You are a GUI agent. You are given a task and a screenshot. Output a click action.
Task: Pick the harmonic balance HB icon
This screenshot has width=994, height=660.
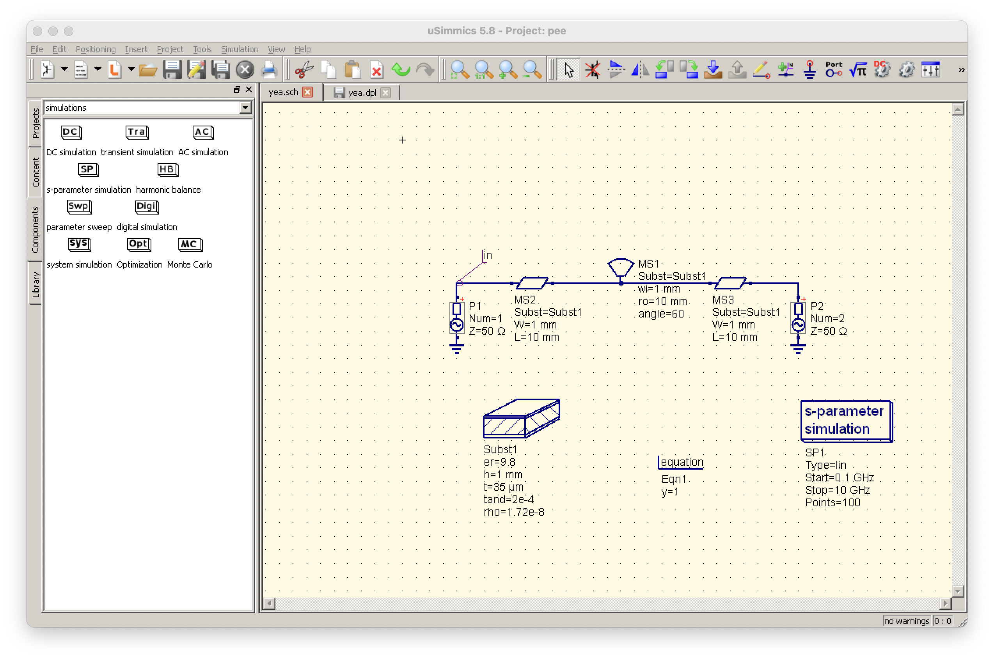168,170
